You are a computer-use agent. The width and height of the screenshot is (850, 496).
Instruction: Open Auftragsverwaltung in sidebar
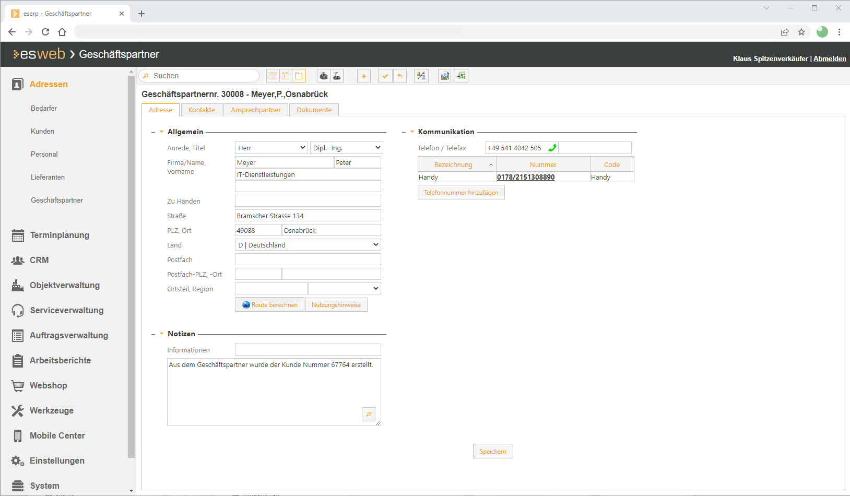pos(69,335)
